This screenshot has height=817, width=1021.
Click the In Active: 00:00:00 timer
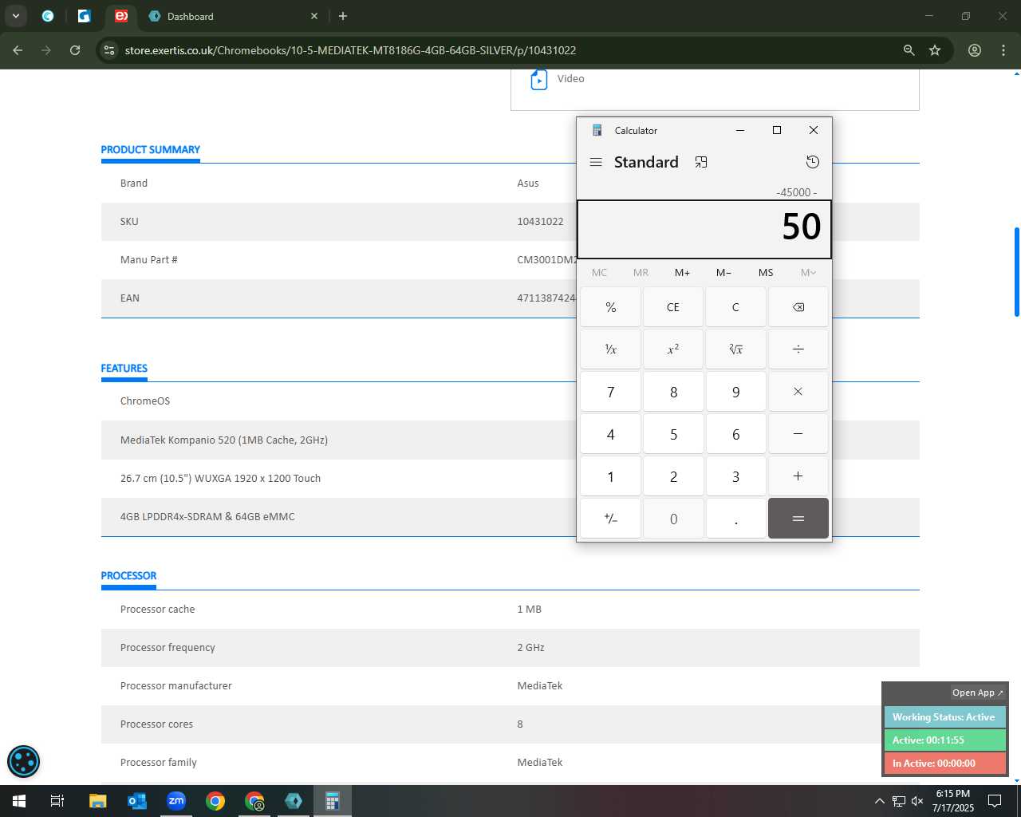pyautogui.click(x=944, y=764)
